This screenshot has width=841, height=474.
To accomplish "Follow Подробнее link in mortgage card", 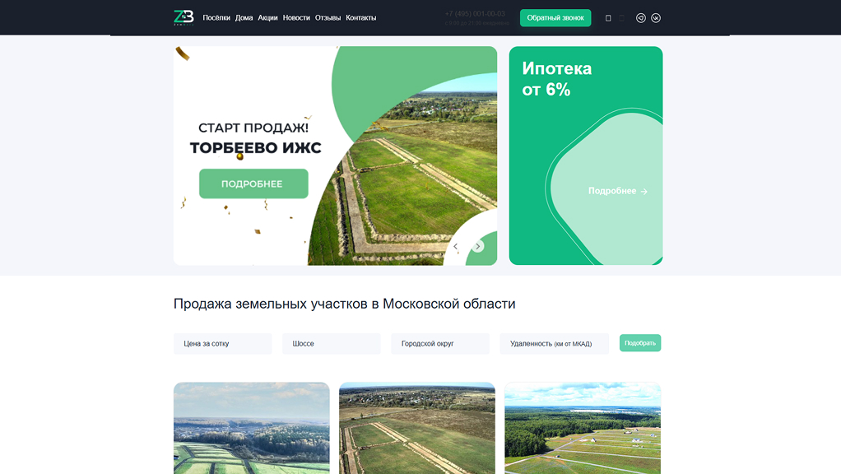I will (617, 191).
